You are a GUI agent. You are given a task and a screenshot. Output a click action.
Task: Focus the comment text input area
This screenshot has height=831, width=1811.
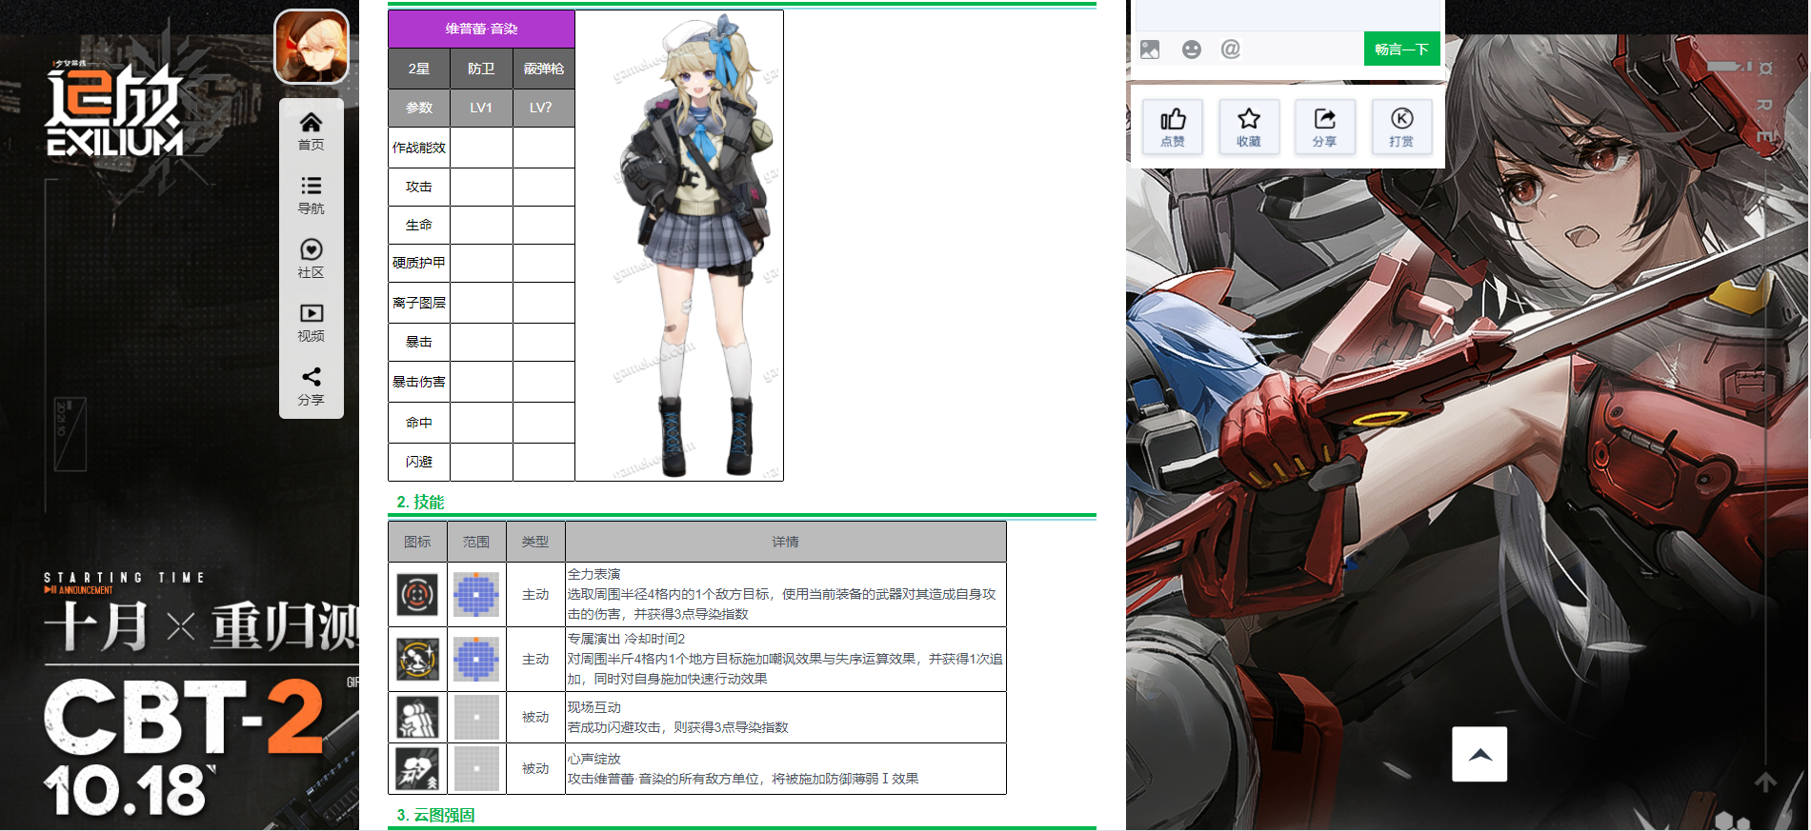[x=1287, y=14]
